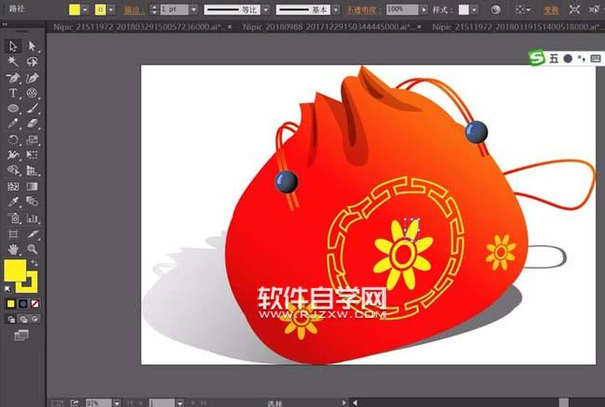Open the zoom level dropdown in status bar
The width and height of the screenshot is (605, 407).
coord(116,403)
